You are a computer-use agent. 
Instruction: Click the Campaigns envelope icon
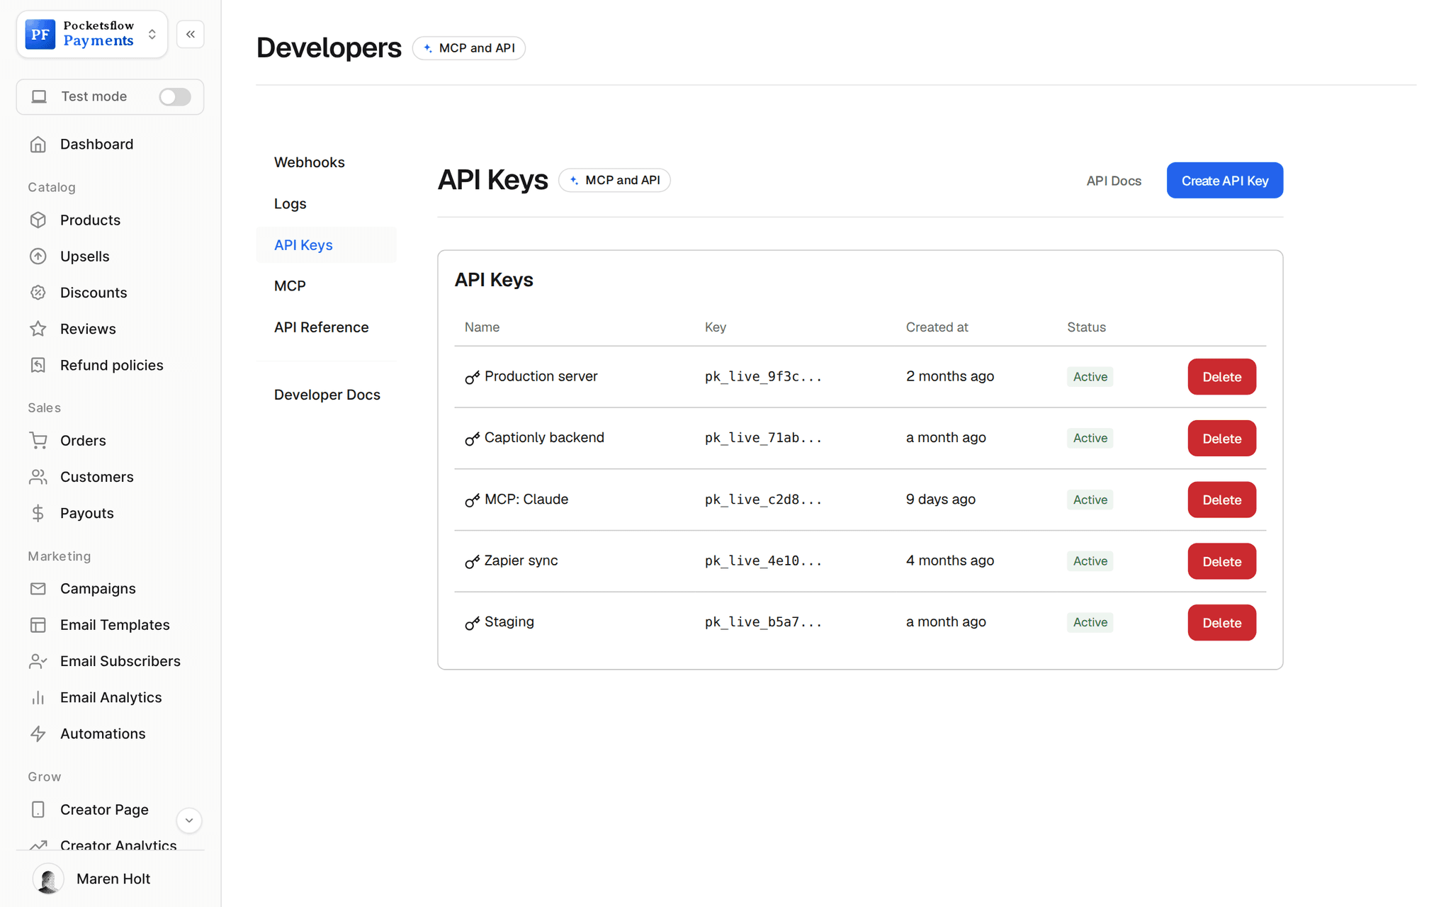click(38, 589)
